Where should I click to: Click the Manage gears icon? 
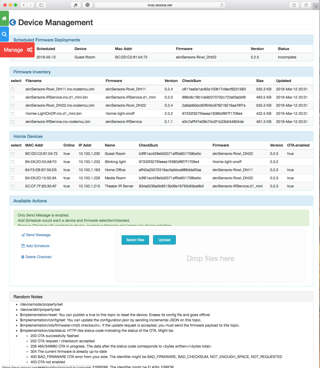pyautogui.click(x=30, y=50)
